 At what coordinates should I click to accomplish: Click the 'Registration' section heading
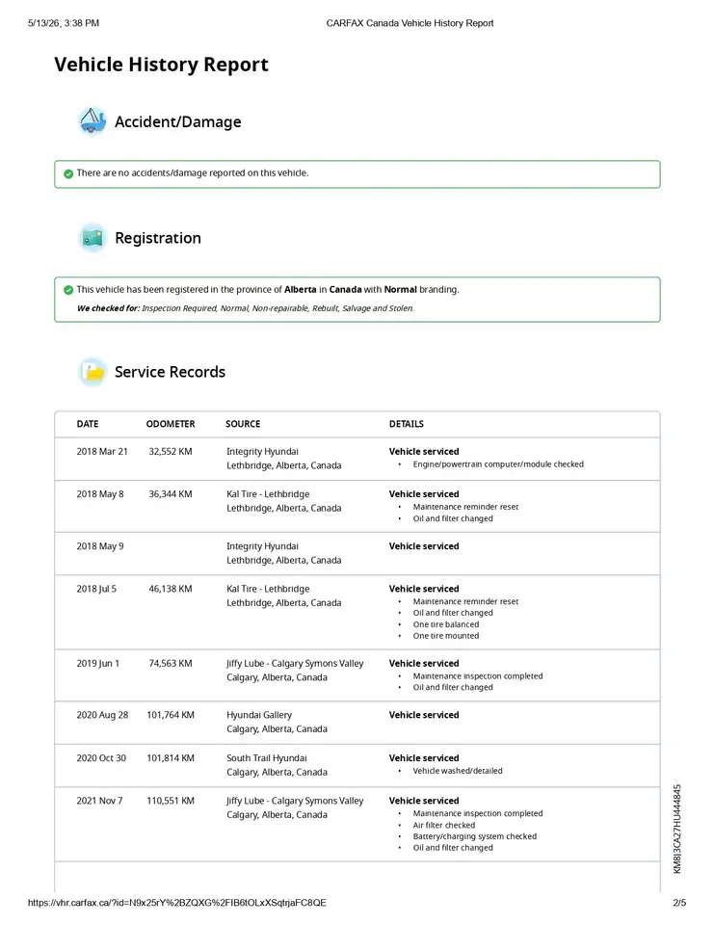pyautogui.click(x=158, y=238)
